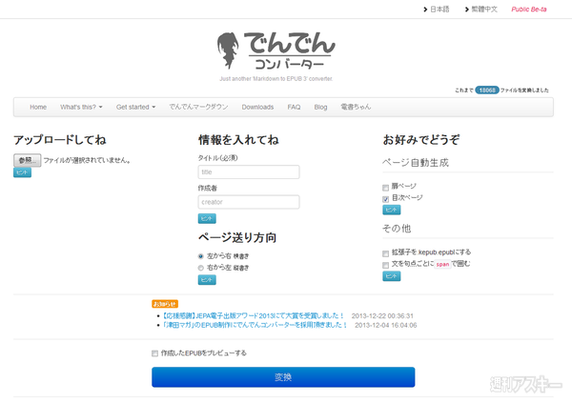Enable EPUBをプレビューする checkbox
Image resolution: width=572 pixels, height=403 pixels.
154,353
